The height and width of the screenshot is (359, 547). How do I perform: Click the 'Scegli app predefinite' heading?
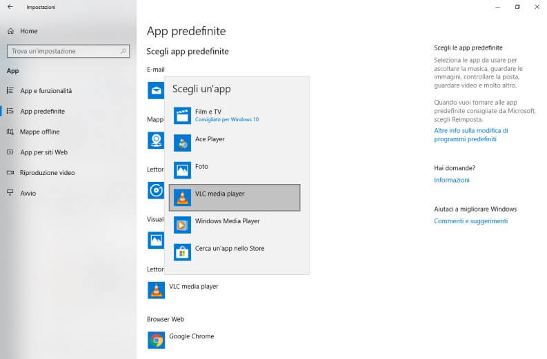(188, 51)
